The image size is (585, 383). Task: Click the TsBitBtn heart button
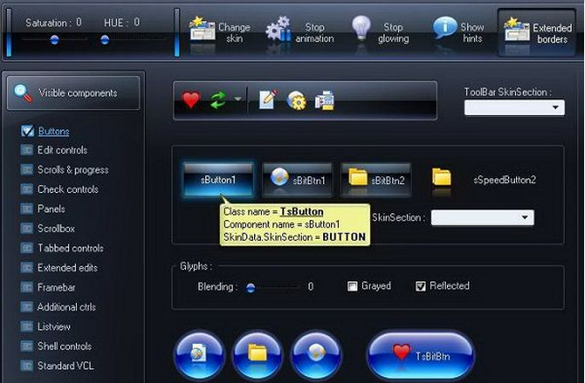[420, 355]
